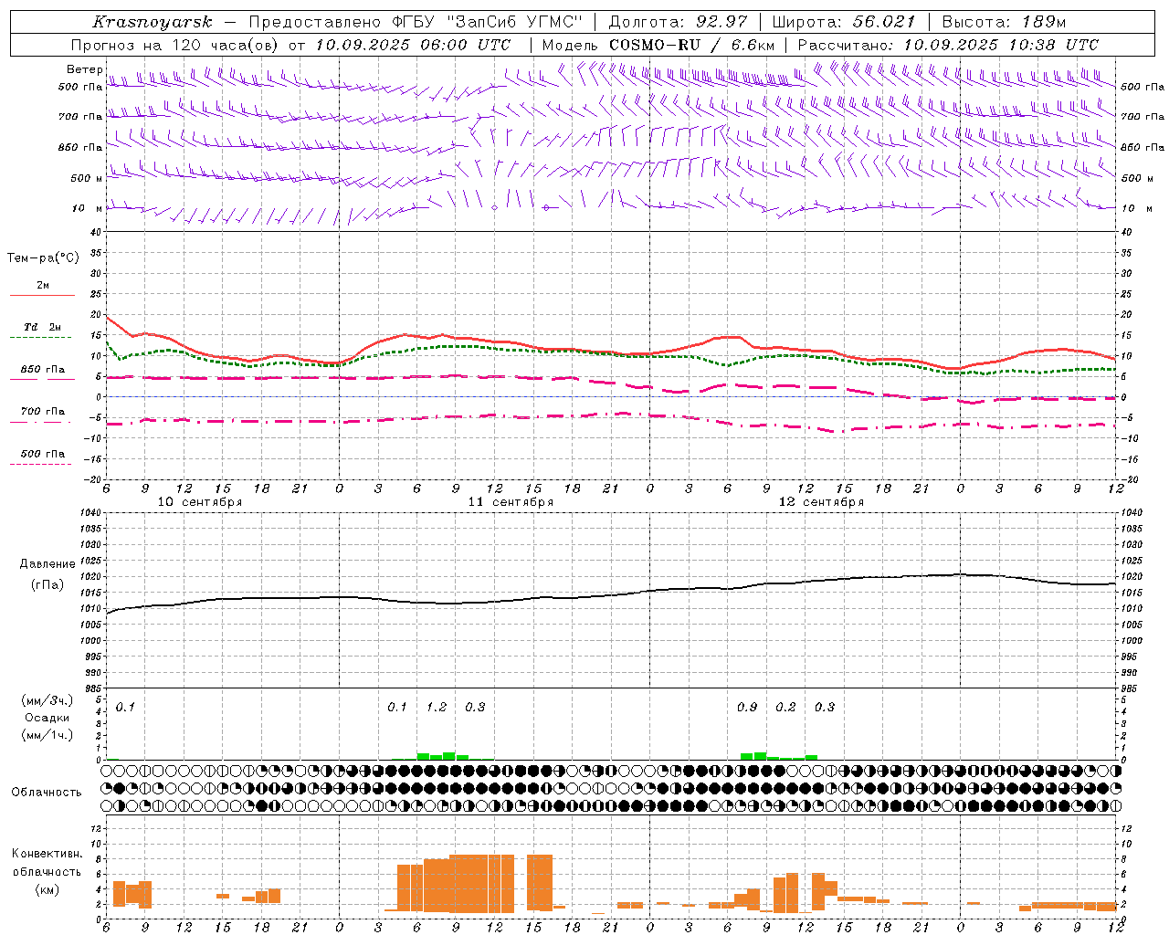Click the 'Предоставлено ФГБУ "ЗапСиб УГМС"' provider text
Viewport: 1169px width, 935px height.
tap(416, 22)
